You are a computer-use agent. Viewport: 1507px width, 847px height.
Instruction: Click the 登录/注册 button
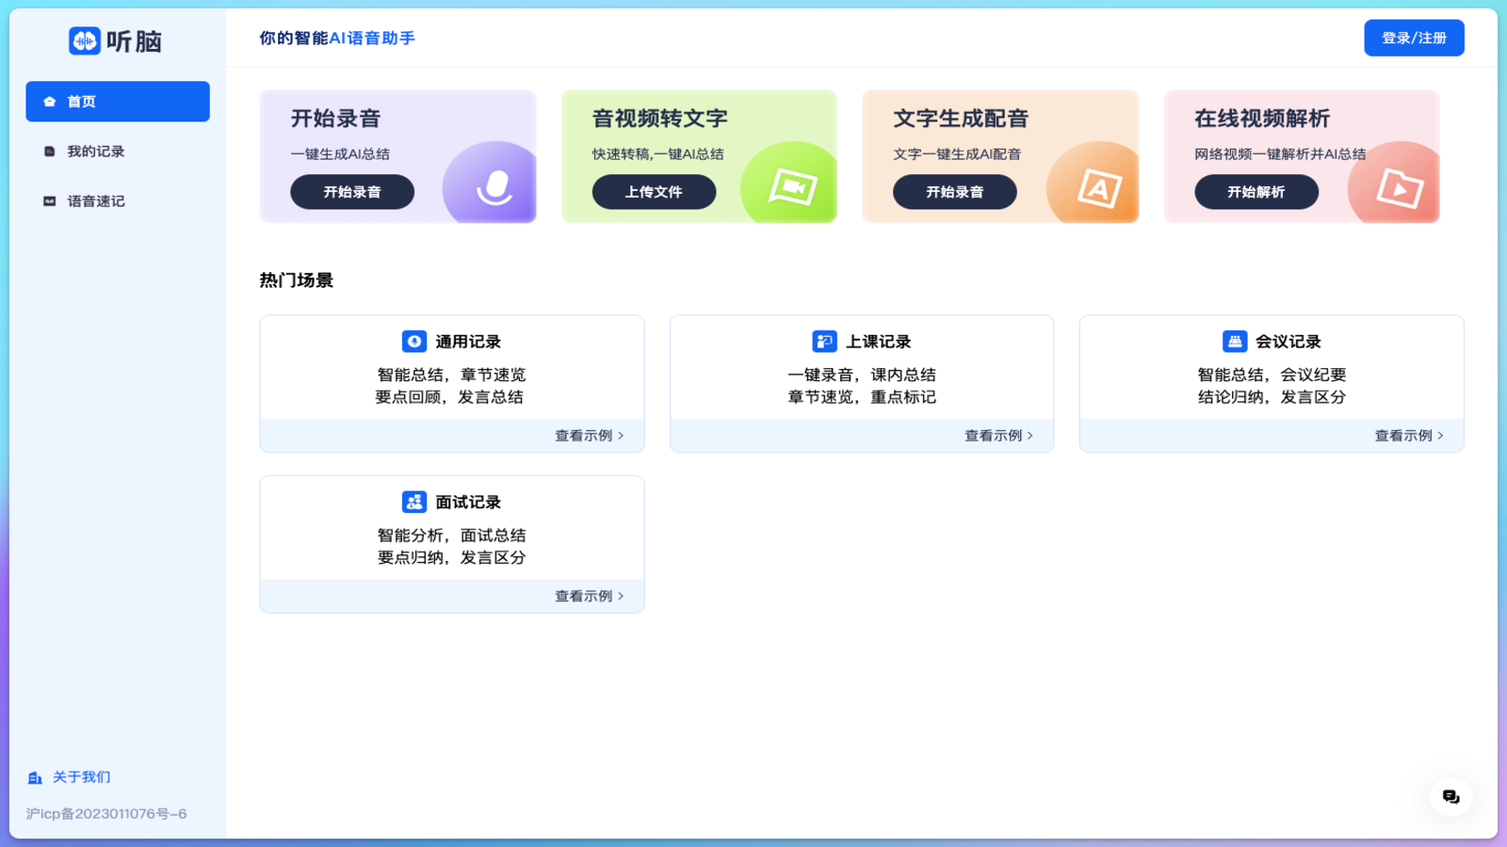1413,38
